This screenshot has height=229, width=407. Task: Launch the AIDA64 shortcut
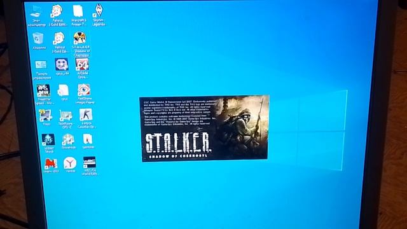tap(82, 68)
